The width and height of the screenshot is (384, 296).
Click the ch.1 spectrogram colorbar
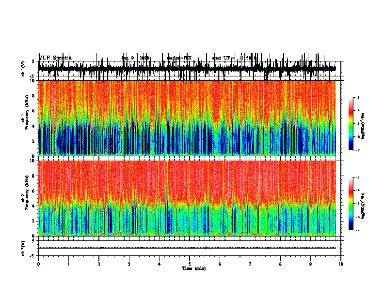(351, 124)
